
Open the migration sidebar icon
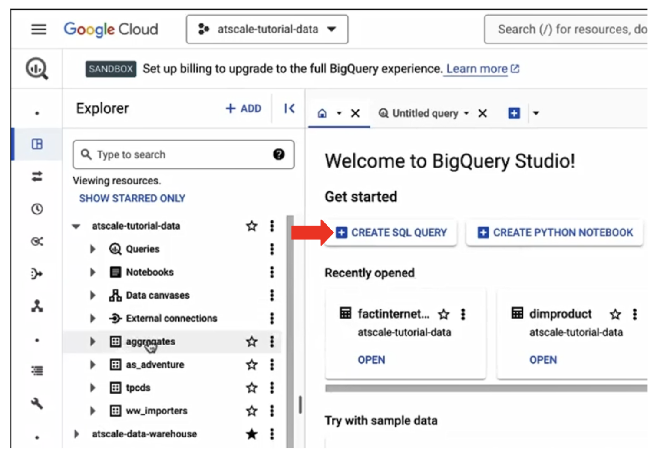[x=37, y=273]
